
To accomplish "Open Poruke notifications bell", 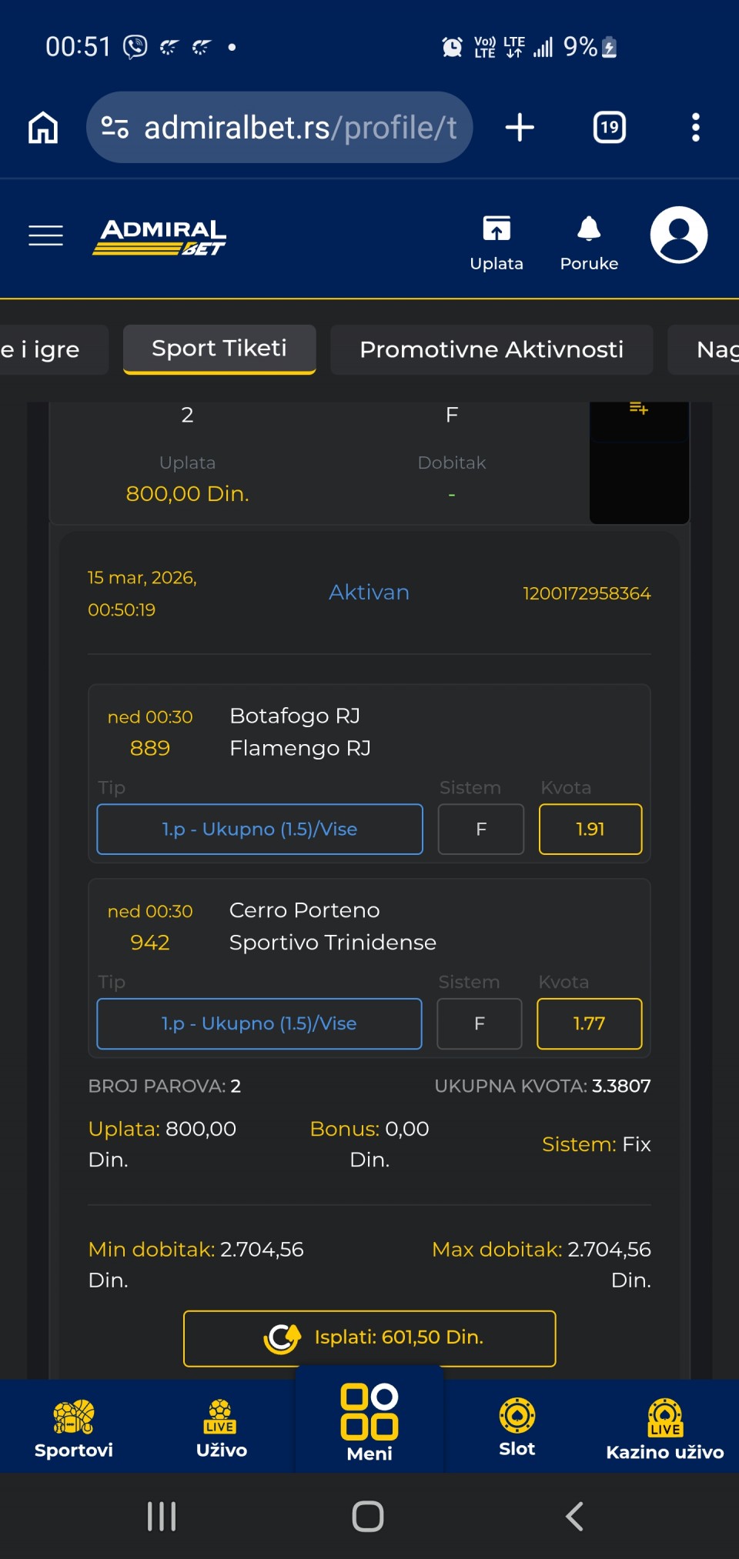I will click(589, 242).
